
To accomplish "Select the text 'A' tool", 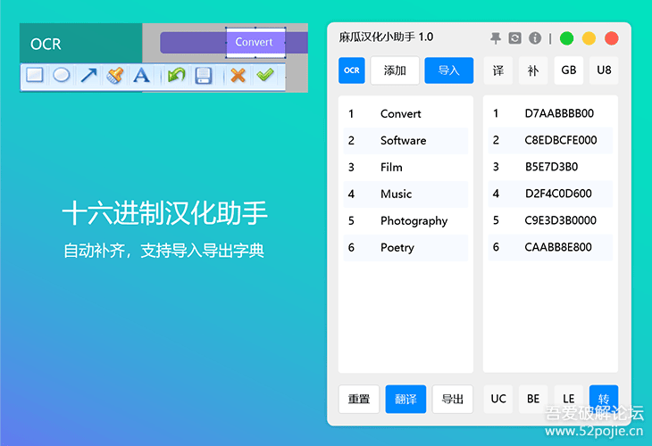I will click(x=141, y=76).
